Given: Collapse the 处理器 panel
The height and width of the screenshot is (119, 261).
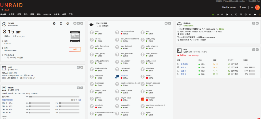Looking at the screenshot, I should [82, 88].
